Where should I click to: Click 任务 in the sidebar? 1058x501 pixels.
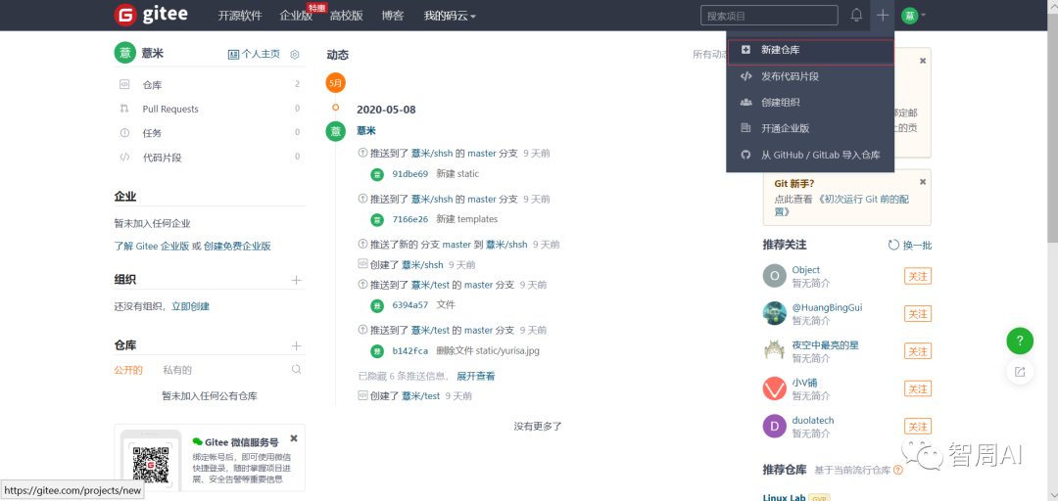click(x=210, y=133)
